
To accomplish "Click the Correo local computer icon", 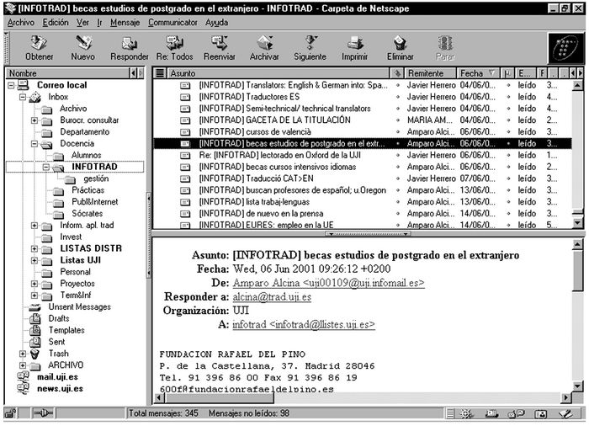I will coord(23,85).
